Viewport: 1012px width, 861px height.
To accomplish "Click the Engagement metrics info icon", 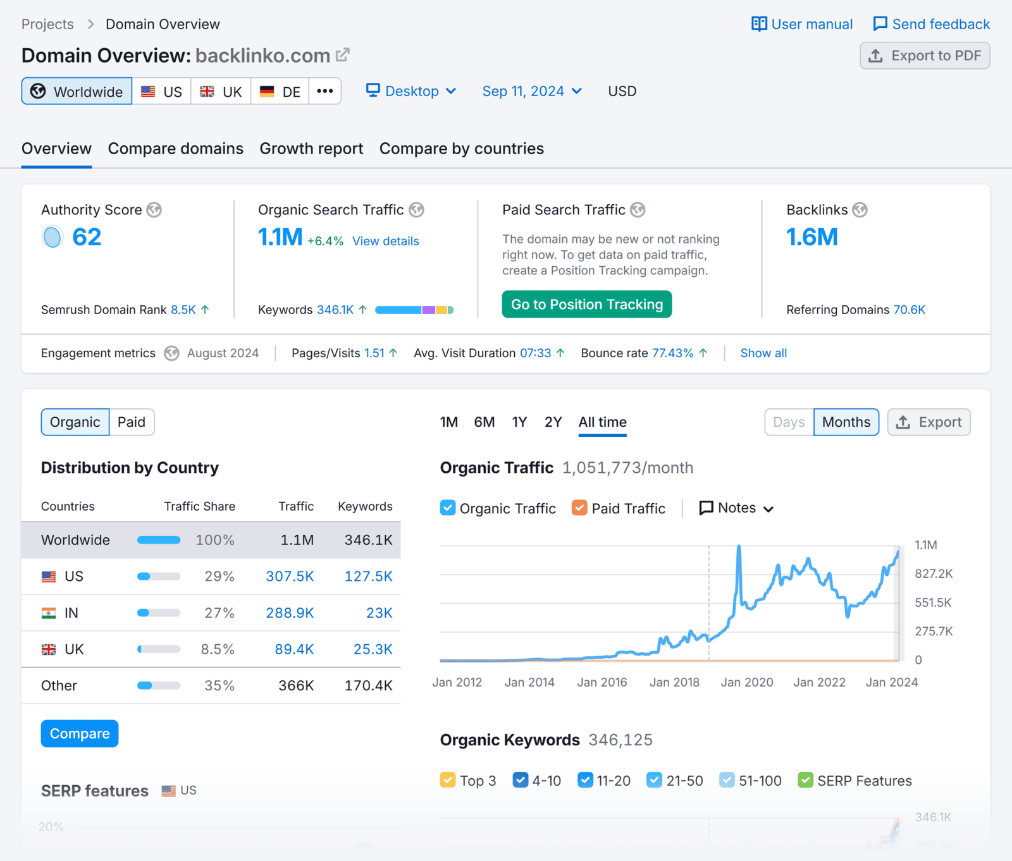I will (171, 353).
